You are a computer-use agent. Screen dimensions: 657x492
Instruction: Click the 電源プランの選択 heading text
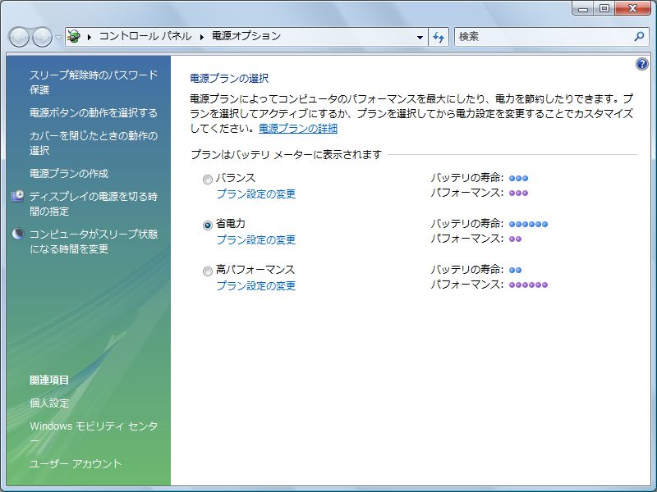(229, 78)
